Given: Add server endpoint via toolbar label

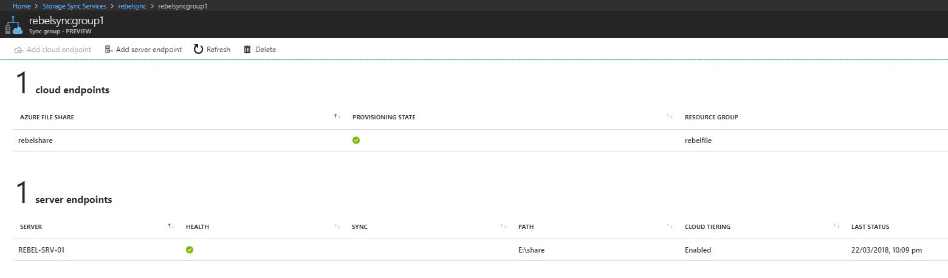Looking at the screenshot, I should point(149,50).
